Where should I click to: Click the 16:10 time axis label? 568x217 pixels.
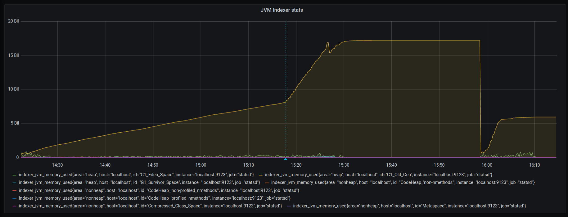[534, 165]
